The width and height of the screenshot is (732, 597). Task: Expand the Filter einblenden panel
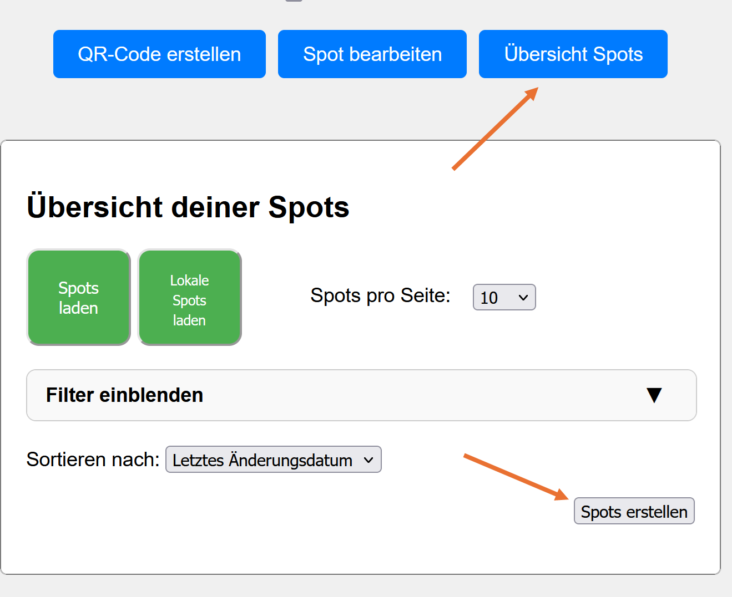point(361,395)
